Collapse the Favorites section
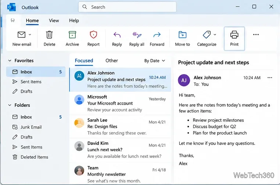The height and width of the screenshot is (185, 280). point(10,61)
